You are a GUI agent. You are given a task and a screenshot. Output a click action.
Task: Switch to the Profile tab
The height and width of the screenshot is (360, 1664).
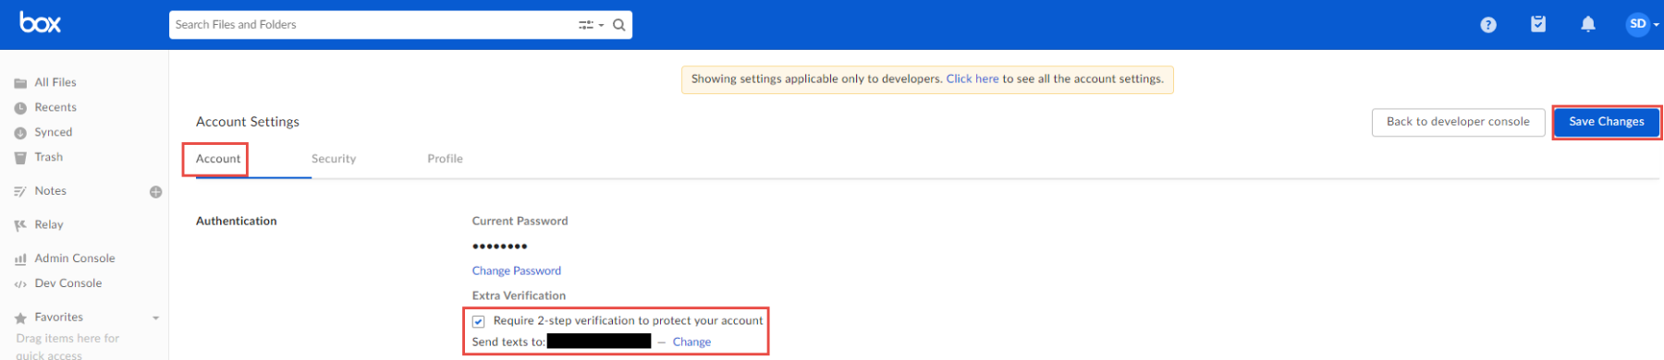tap(445, 159)
